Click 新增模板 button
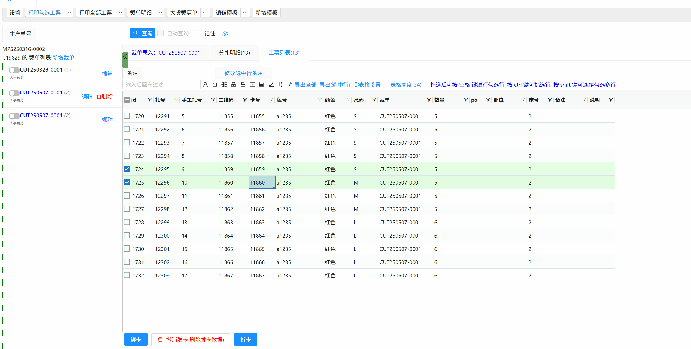 pos(266,12)
